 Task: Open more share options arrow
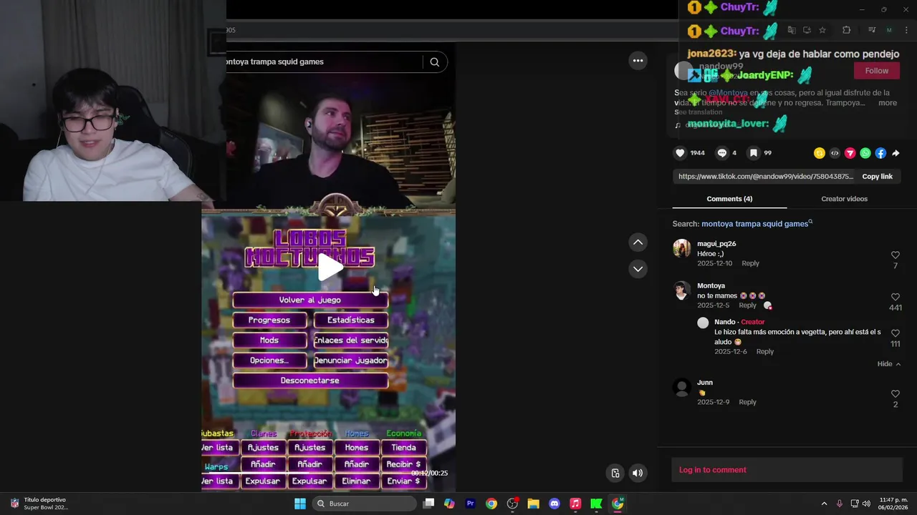pyautogui.click(x=896, y=153)
